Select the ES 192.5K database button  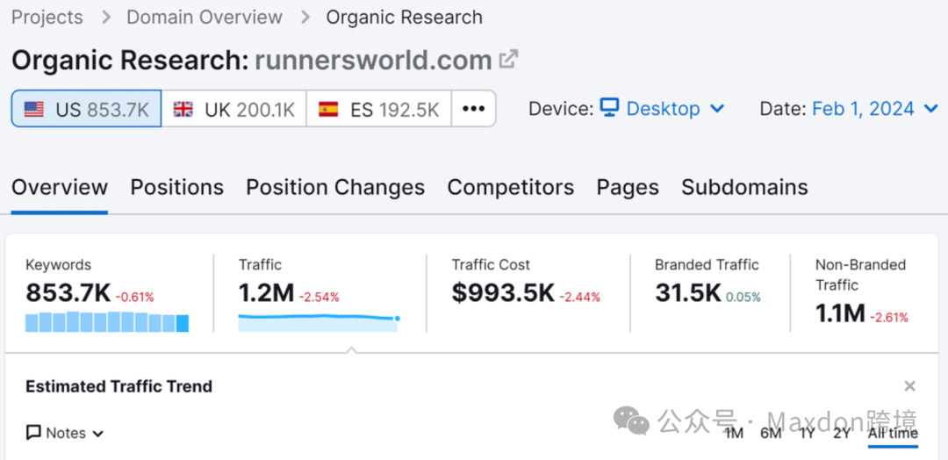click(379, 109)
